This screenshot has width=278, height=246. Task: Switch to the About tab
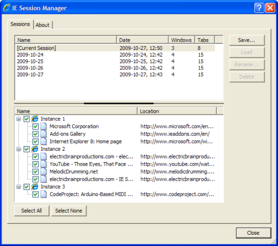[43, 25]
